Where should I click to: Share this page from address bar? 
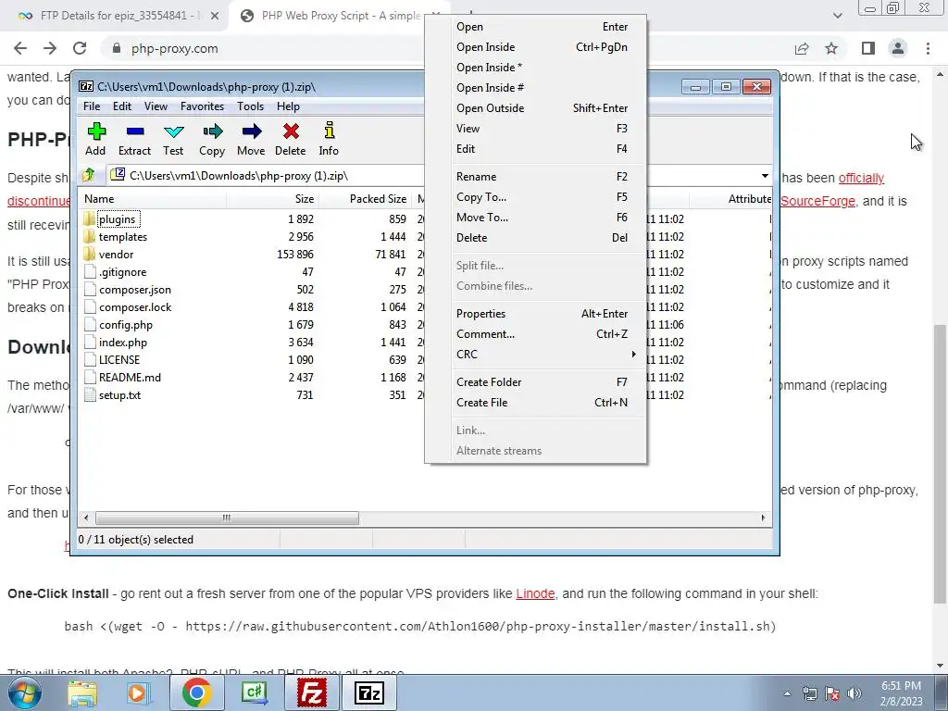coord(802,48)
